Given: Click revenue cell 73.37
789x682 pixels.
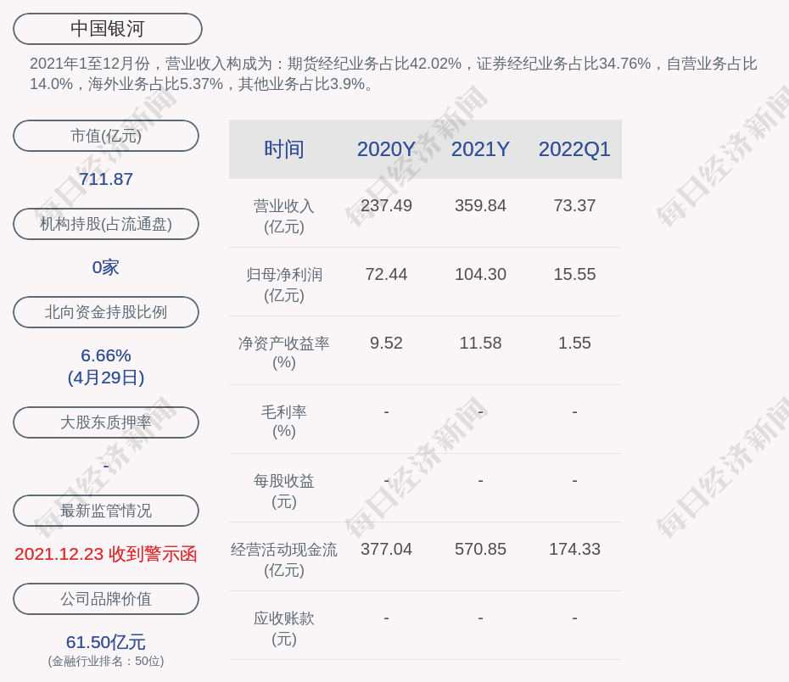Looking at the screenshot, I should tap(574, 206).
